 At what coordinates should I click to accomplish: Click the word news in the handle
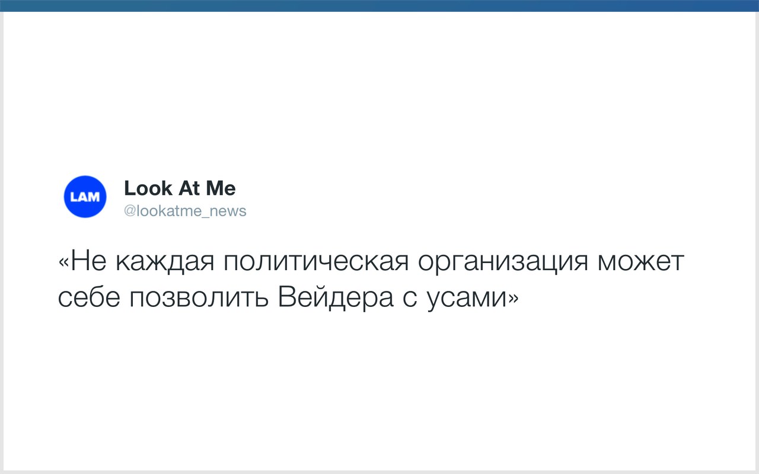click(228, 212)
